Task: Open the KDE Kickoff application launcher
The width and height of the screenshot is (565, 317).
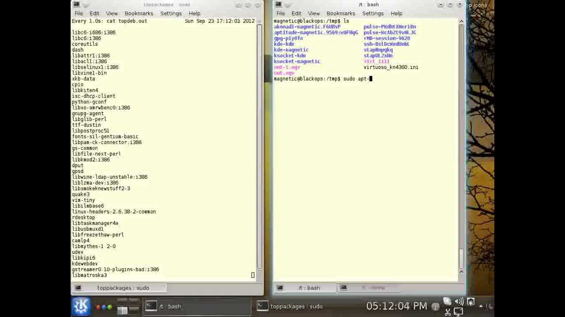Action: [x=81, y=306]
